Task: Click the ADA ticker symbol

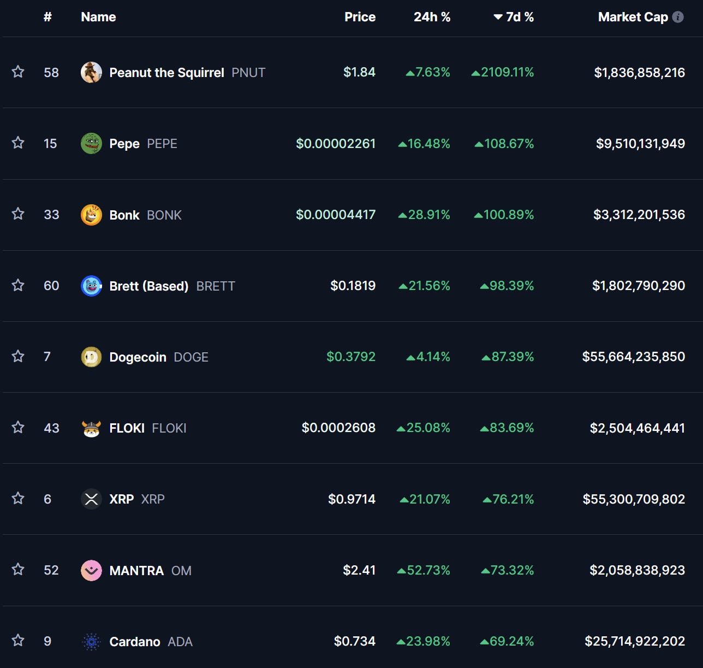Action: click(180, 642)
